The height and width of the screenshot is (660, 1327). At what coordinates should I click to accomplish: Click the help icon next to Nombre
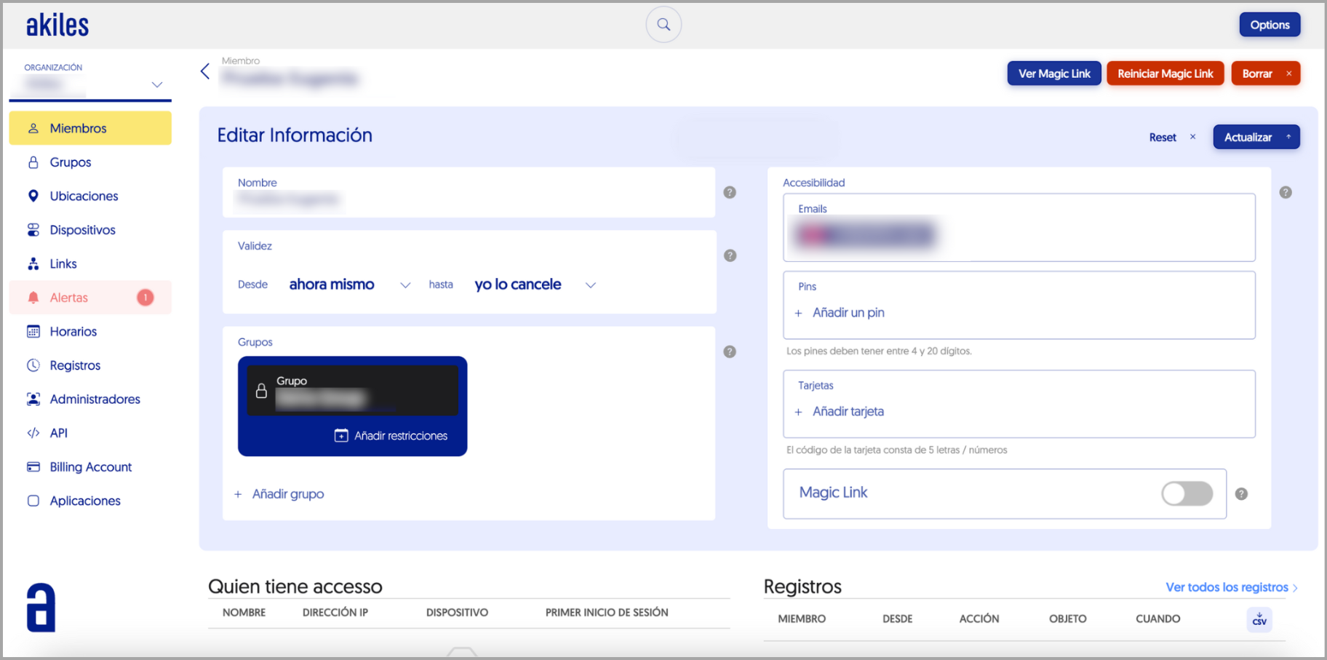pyautogui.click(x=730, y=192)
